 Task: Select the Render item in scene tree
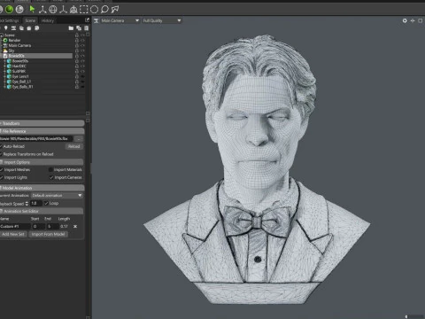[14, 40]
